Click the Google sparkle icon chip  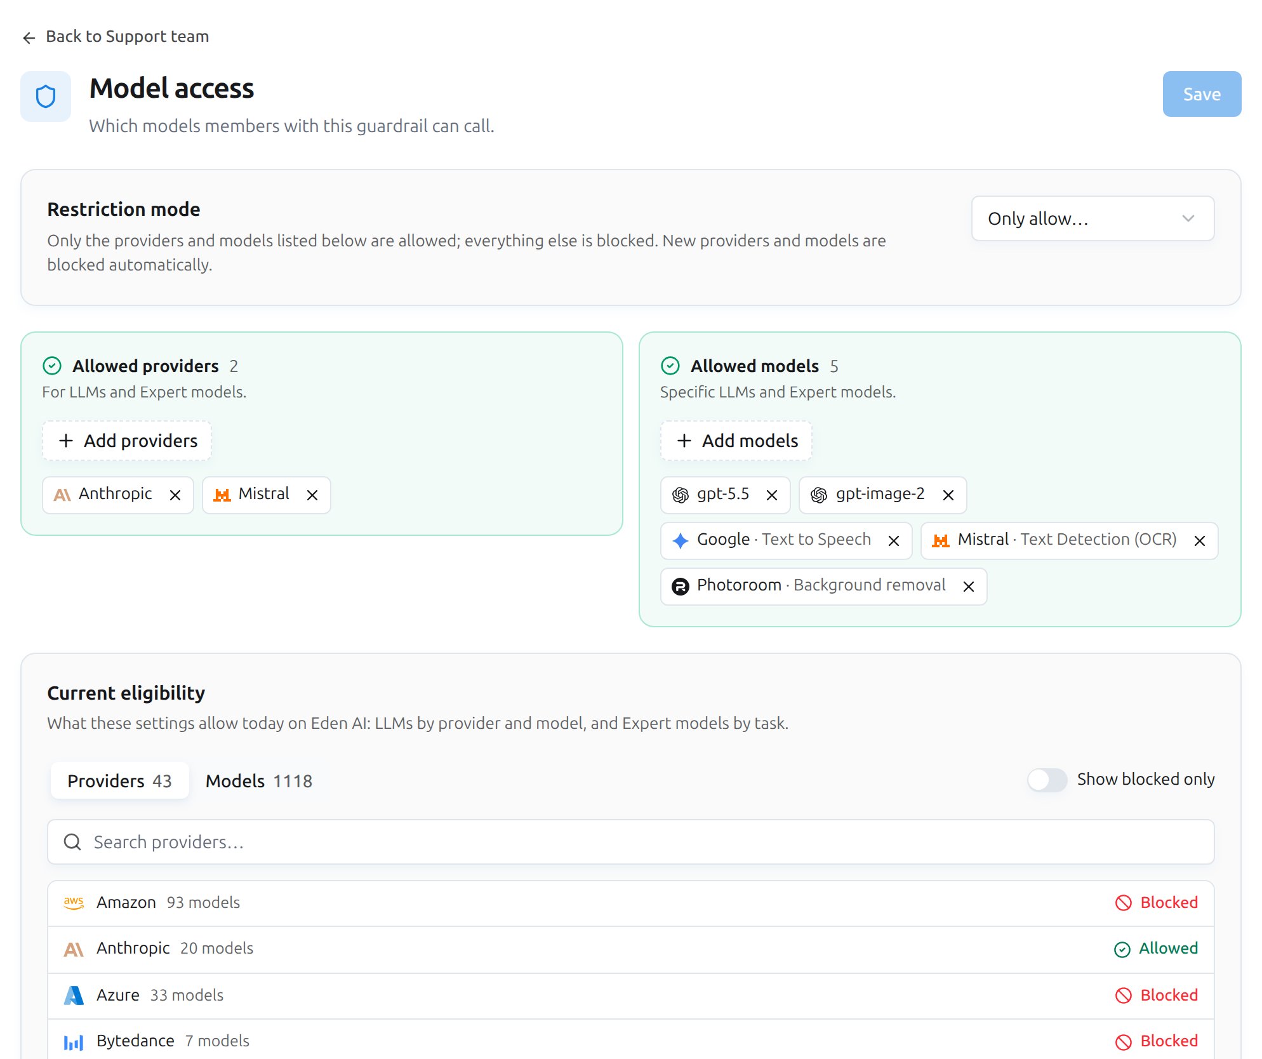681,541
